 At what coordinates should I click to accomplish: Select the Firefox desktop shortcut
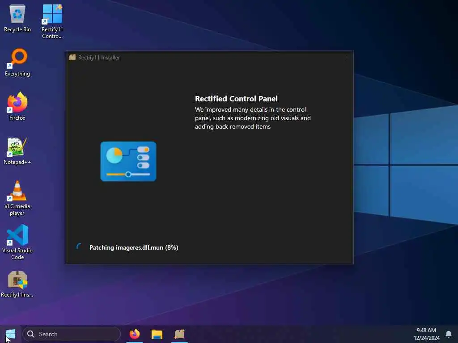coord(17,106)
